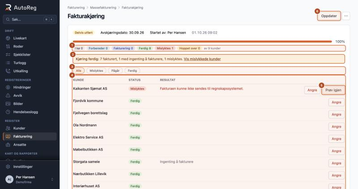Click the Delvis utført status badge
Viewport: 358px width, 189px height.
(84, 33)
